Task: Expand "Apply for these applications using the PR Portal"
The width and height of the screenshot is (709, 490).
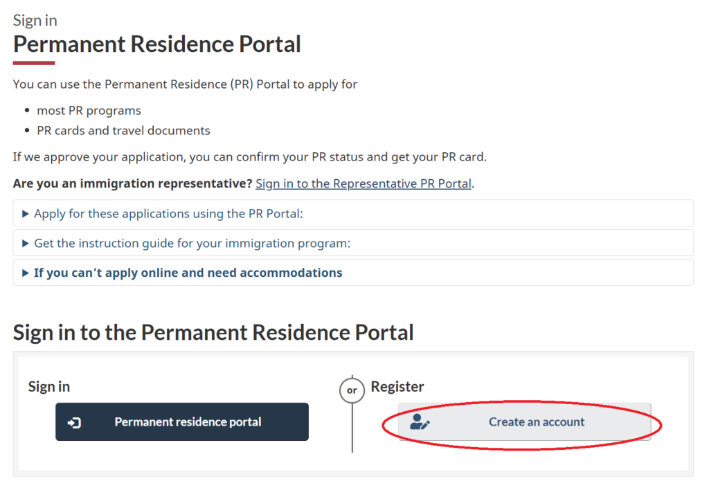Action: pos(168,214)
